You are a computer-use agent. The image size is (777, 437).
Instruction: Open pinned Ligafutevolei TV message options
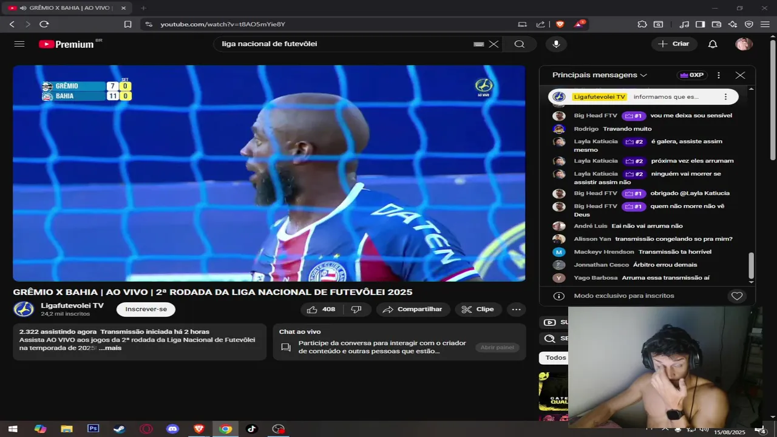[x=725, y=97]
